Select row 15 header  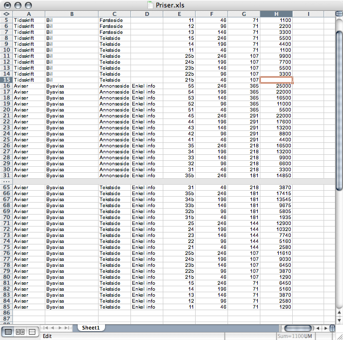(6, 80)
